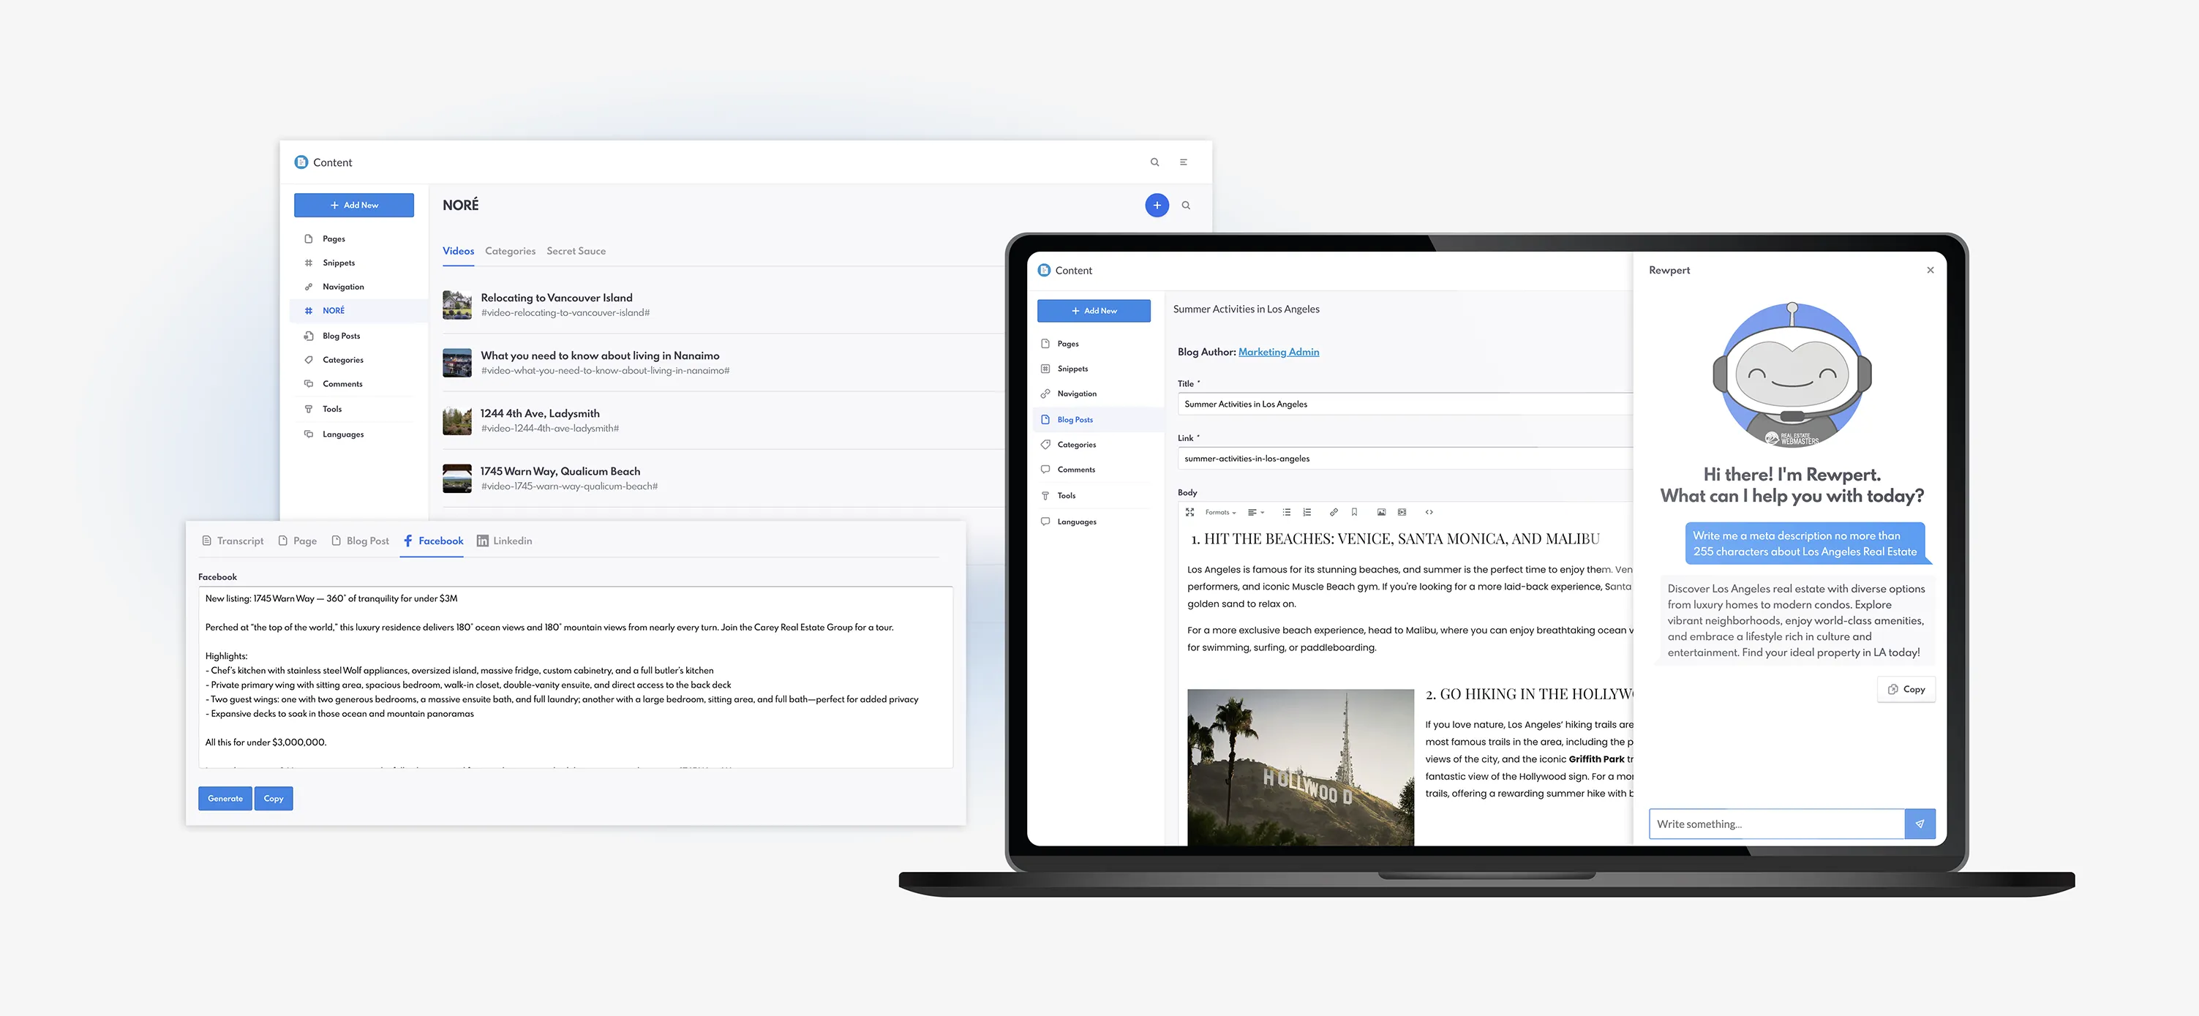Select the Facebook tab

point(432,541)
